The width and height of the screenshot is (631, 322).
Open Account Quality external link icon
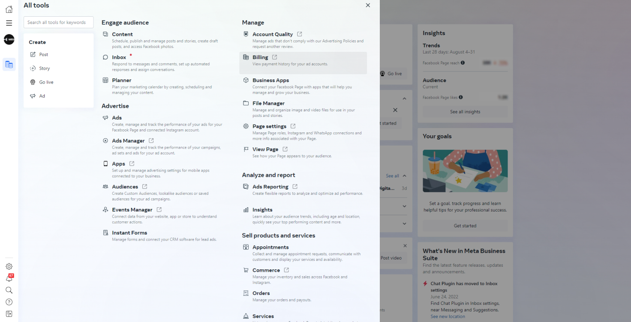click(x=300, y=34)
